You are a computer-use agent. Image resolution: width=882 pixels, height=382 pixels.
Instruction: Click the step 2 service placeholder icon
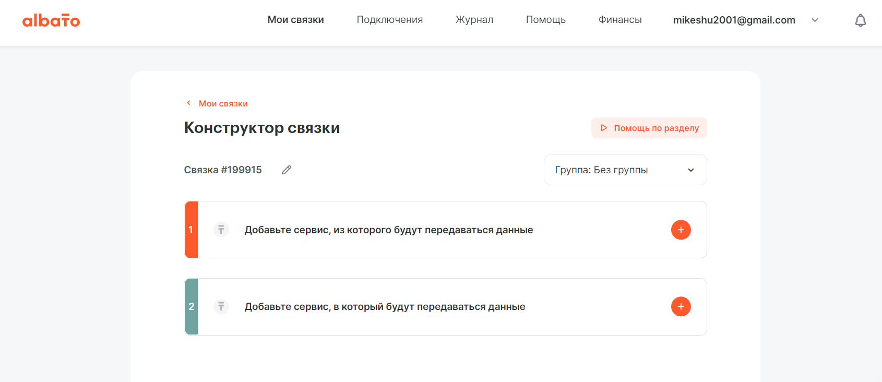(221, 306)
